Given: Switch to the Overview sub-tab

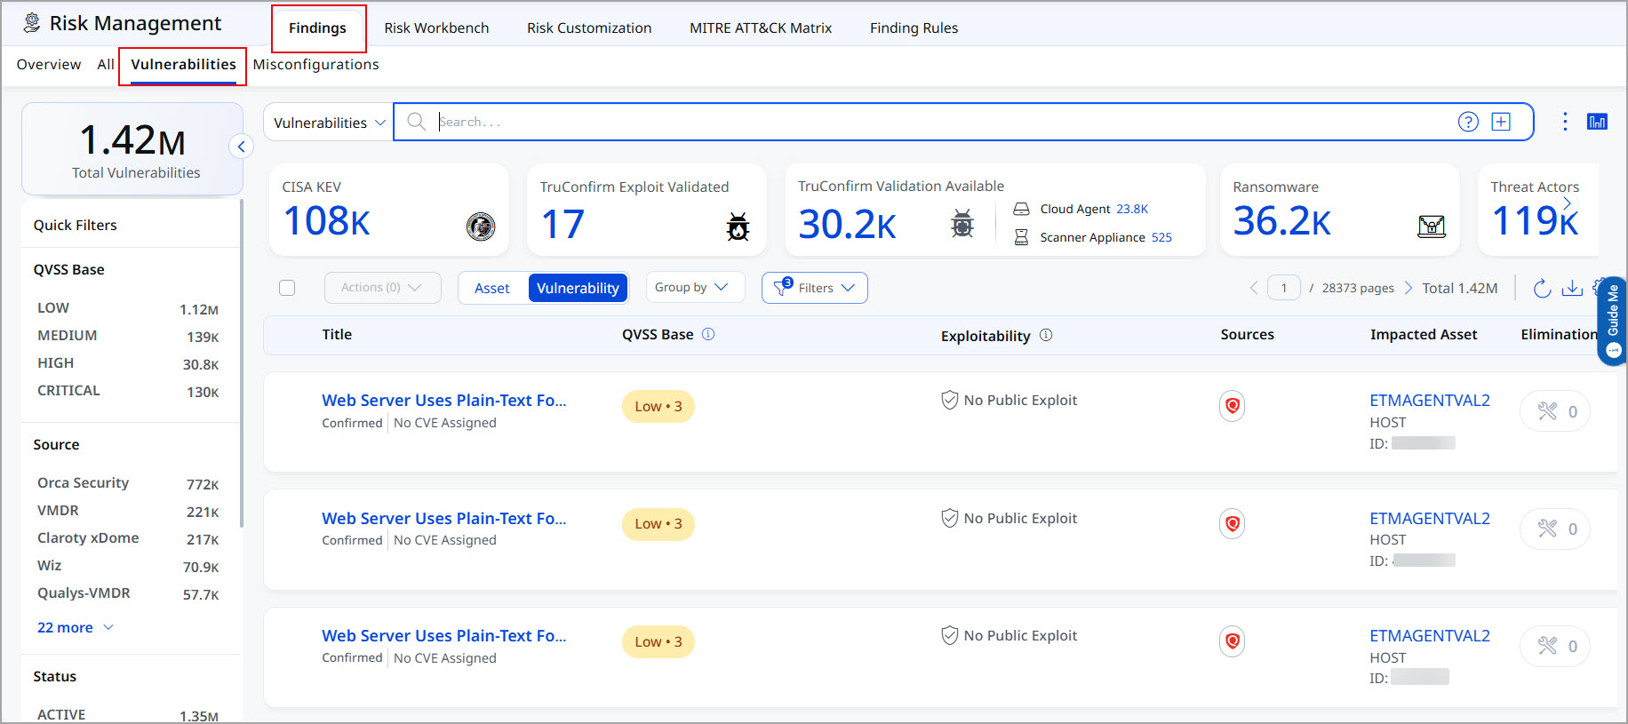Looking at the screenshot, I should tap(49, 64).
